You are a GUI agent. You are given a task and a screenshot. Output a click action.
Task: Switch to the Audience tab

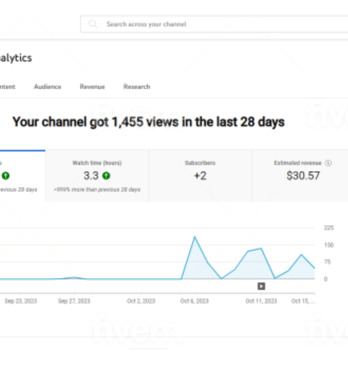tap(48, 87)
